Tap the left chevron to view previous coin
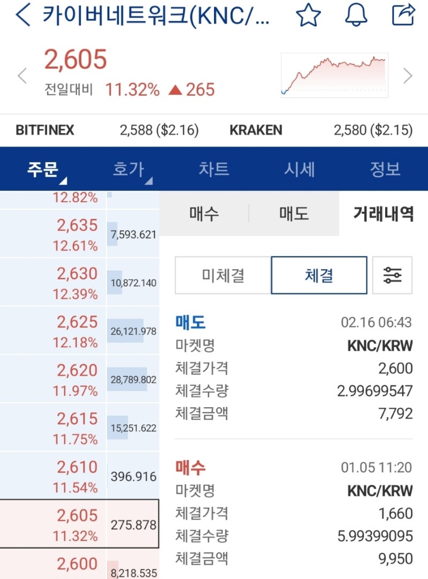This screenshot has width=428, height=579. 21,75
